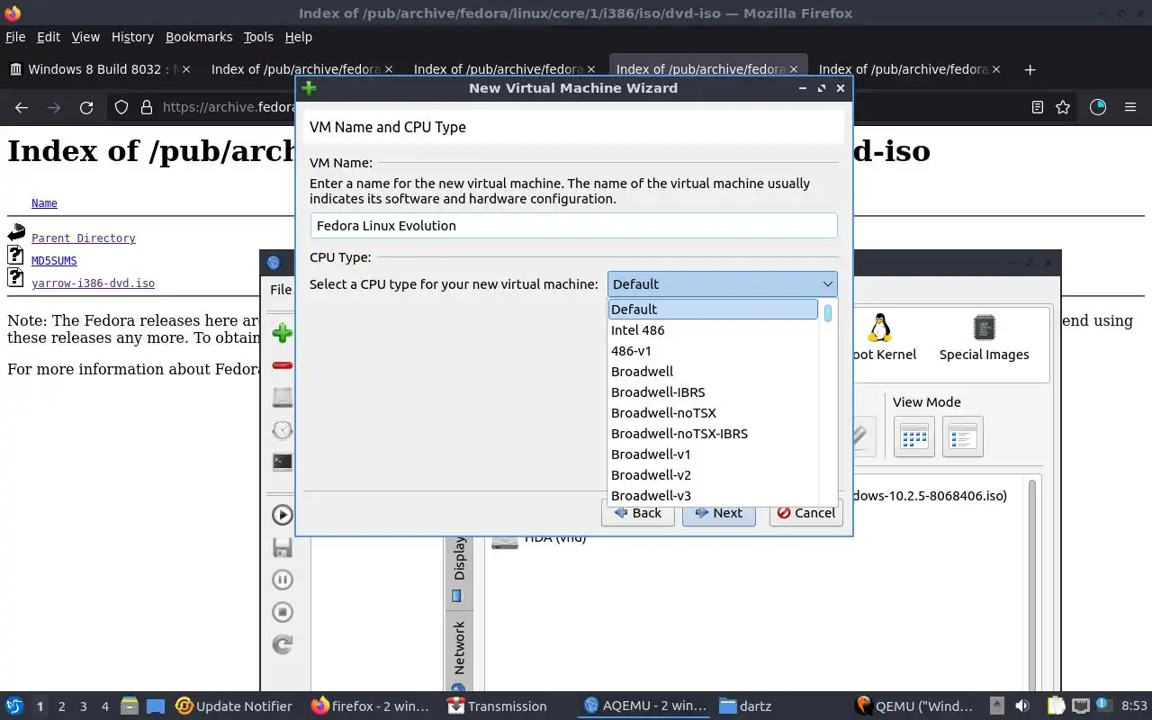Open Firefox File menu
Image resolution: width=1152 pixels, height=720 pixels.
[x=15, y=37]
